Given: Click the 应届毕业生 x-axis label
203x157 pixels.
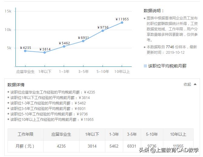Looking at the screenshot, I should click(x=25, y=71).
